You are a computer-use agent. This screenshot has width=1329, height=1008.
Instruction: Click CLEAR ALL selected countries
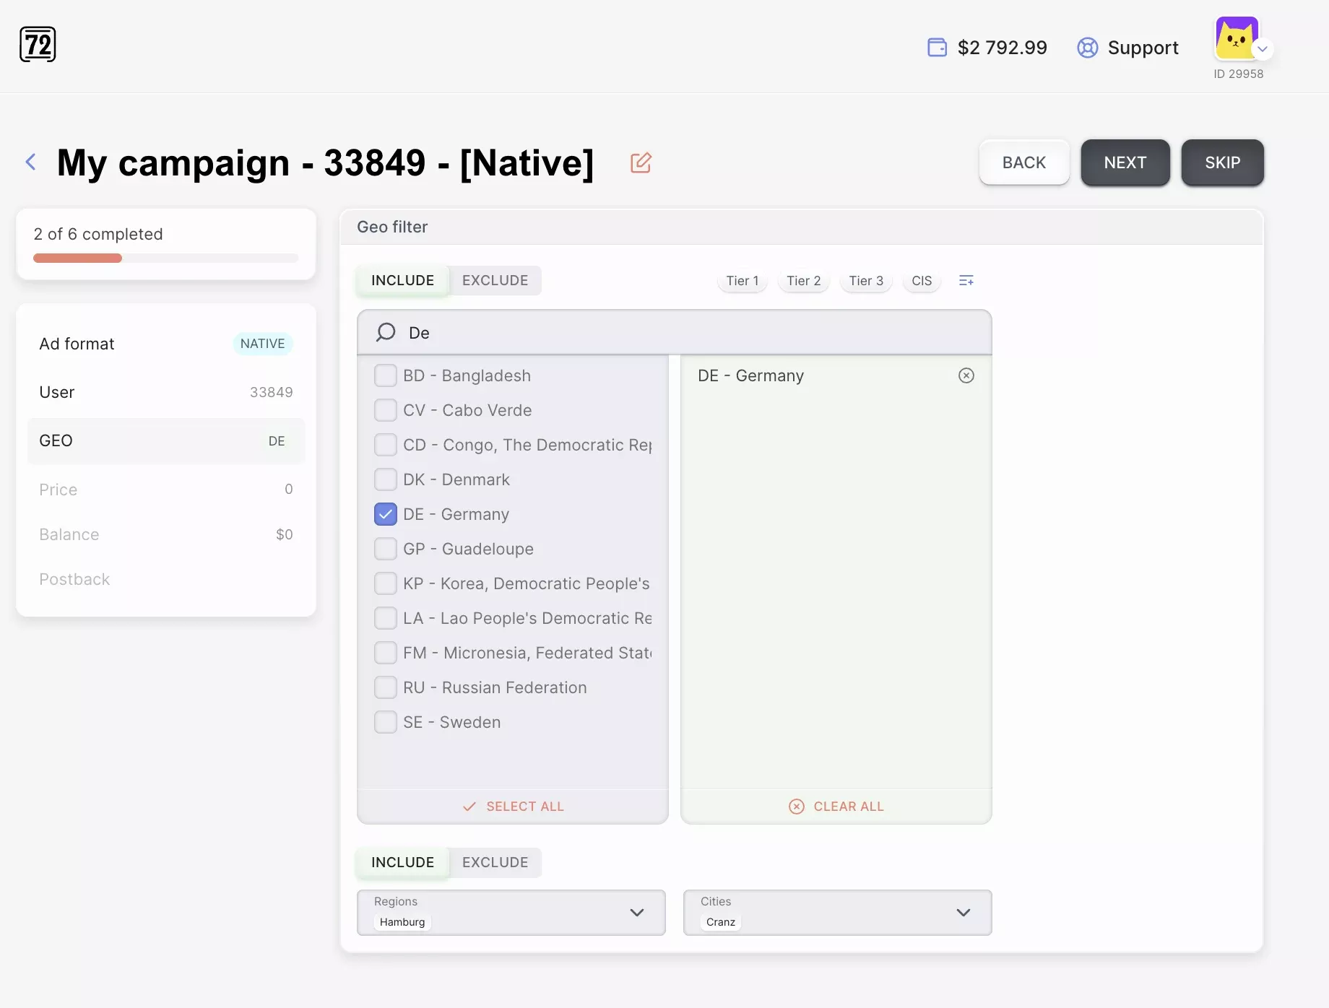point(836,807)
